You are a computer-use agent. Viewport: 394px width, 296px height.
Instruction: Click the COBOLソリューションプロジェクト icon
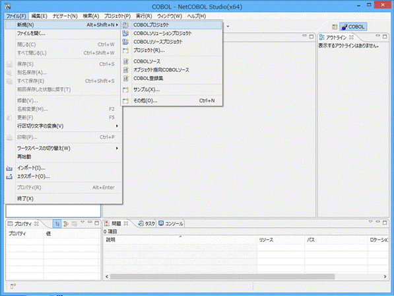(x=125, y=33)
